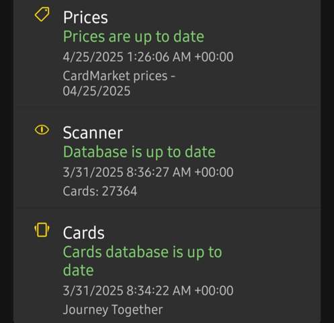Tap the 4/25/2025 1:26:06 AM timestamp

click(148, 57)
